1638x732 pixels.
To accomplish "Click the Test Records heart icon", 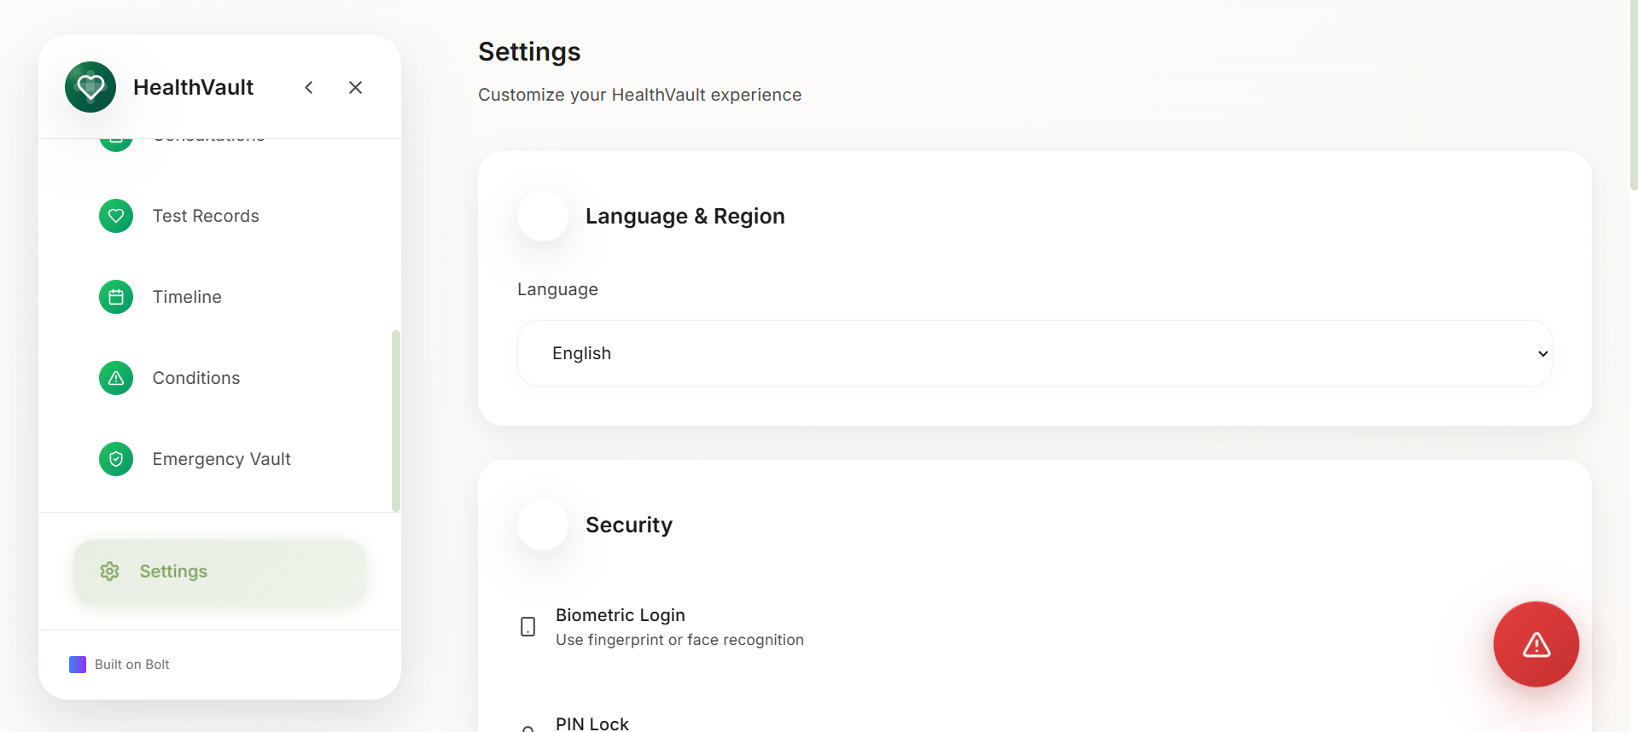I will [116, 216].
